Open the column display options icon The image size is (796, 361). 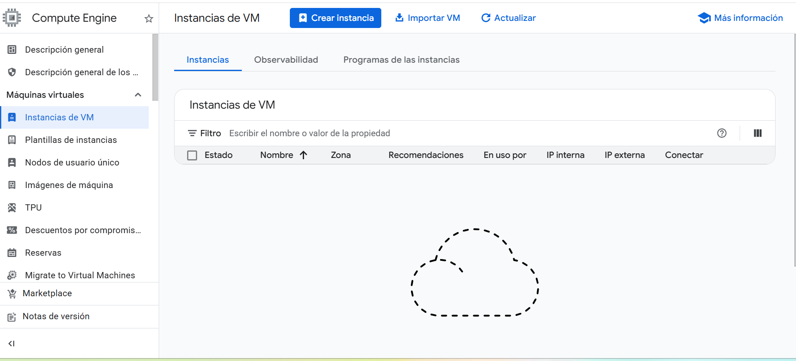point(758,133)
